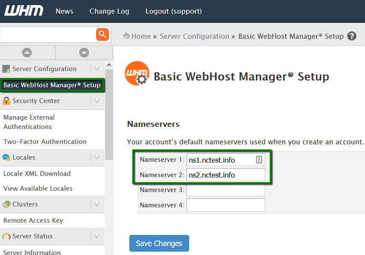Click the Save Changes button
Image resolution: width=365 pixels, height=255 pixels.
point(159,243)
